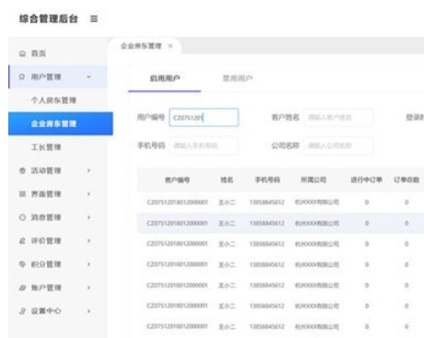Viewport: 424px width, 338px height.
Task: Collapse the 用户管理 menu chevron
Action: pos(88,76)
